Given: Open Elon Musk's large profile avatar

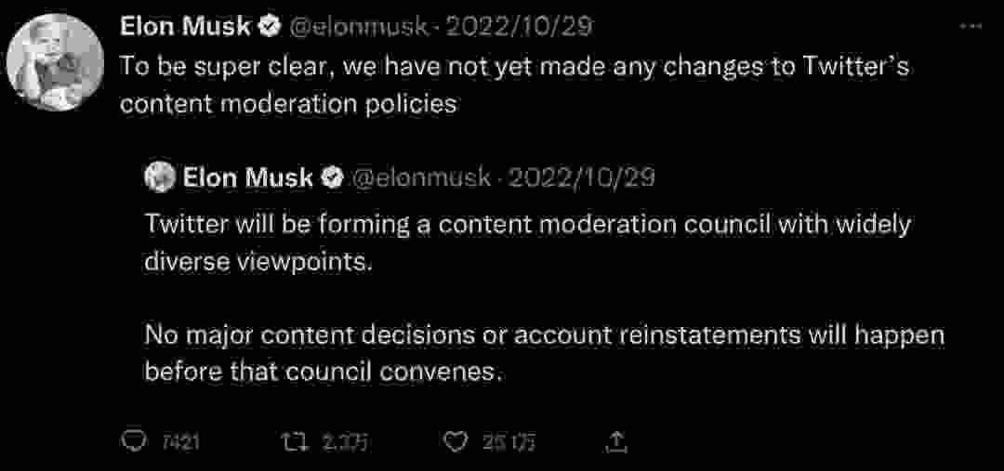Looking at the screenshot, I should tap(55, 62).
